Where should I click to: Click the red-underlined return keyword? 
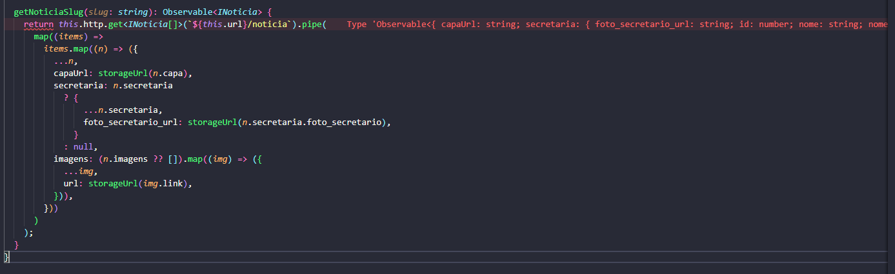tap(38, 24)
